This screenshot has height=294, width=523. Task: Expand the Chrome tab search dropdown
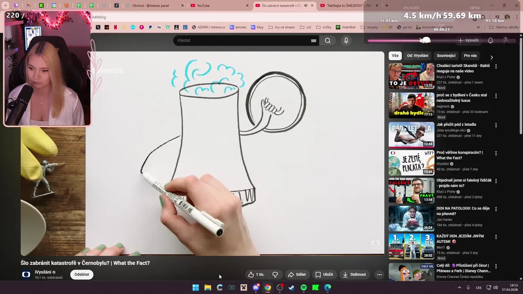(5, 6)
